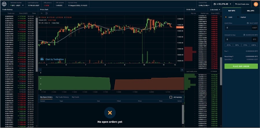This screenshot has width=260, height=128.
Task: Switch to the SELL BTC tab
Action: pyautogui.click(x=250, y=11)
